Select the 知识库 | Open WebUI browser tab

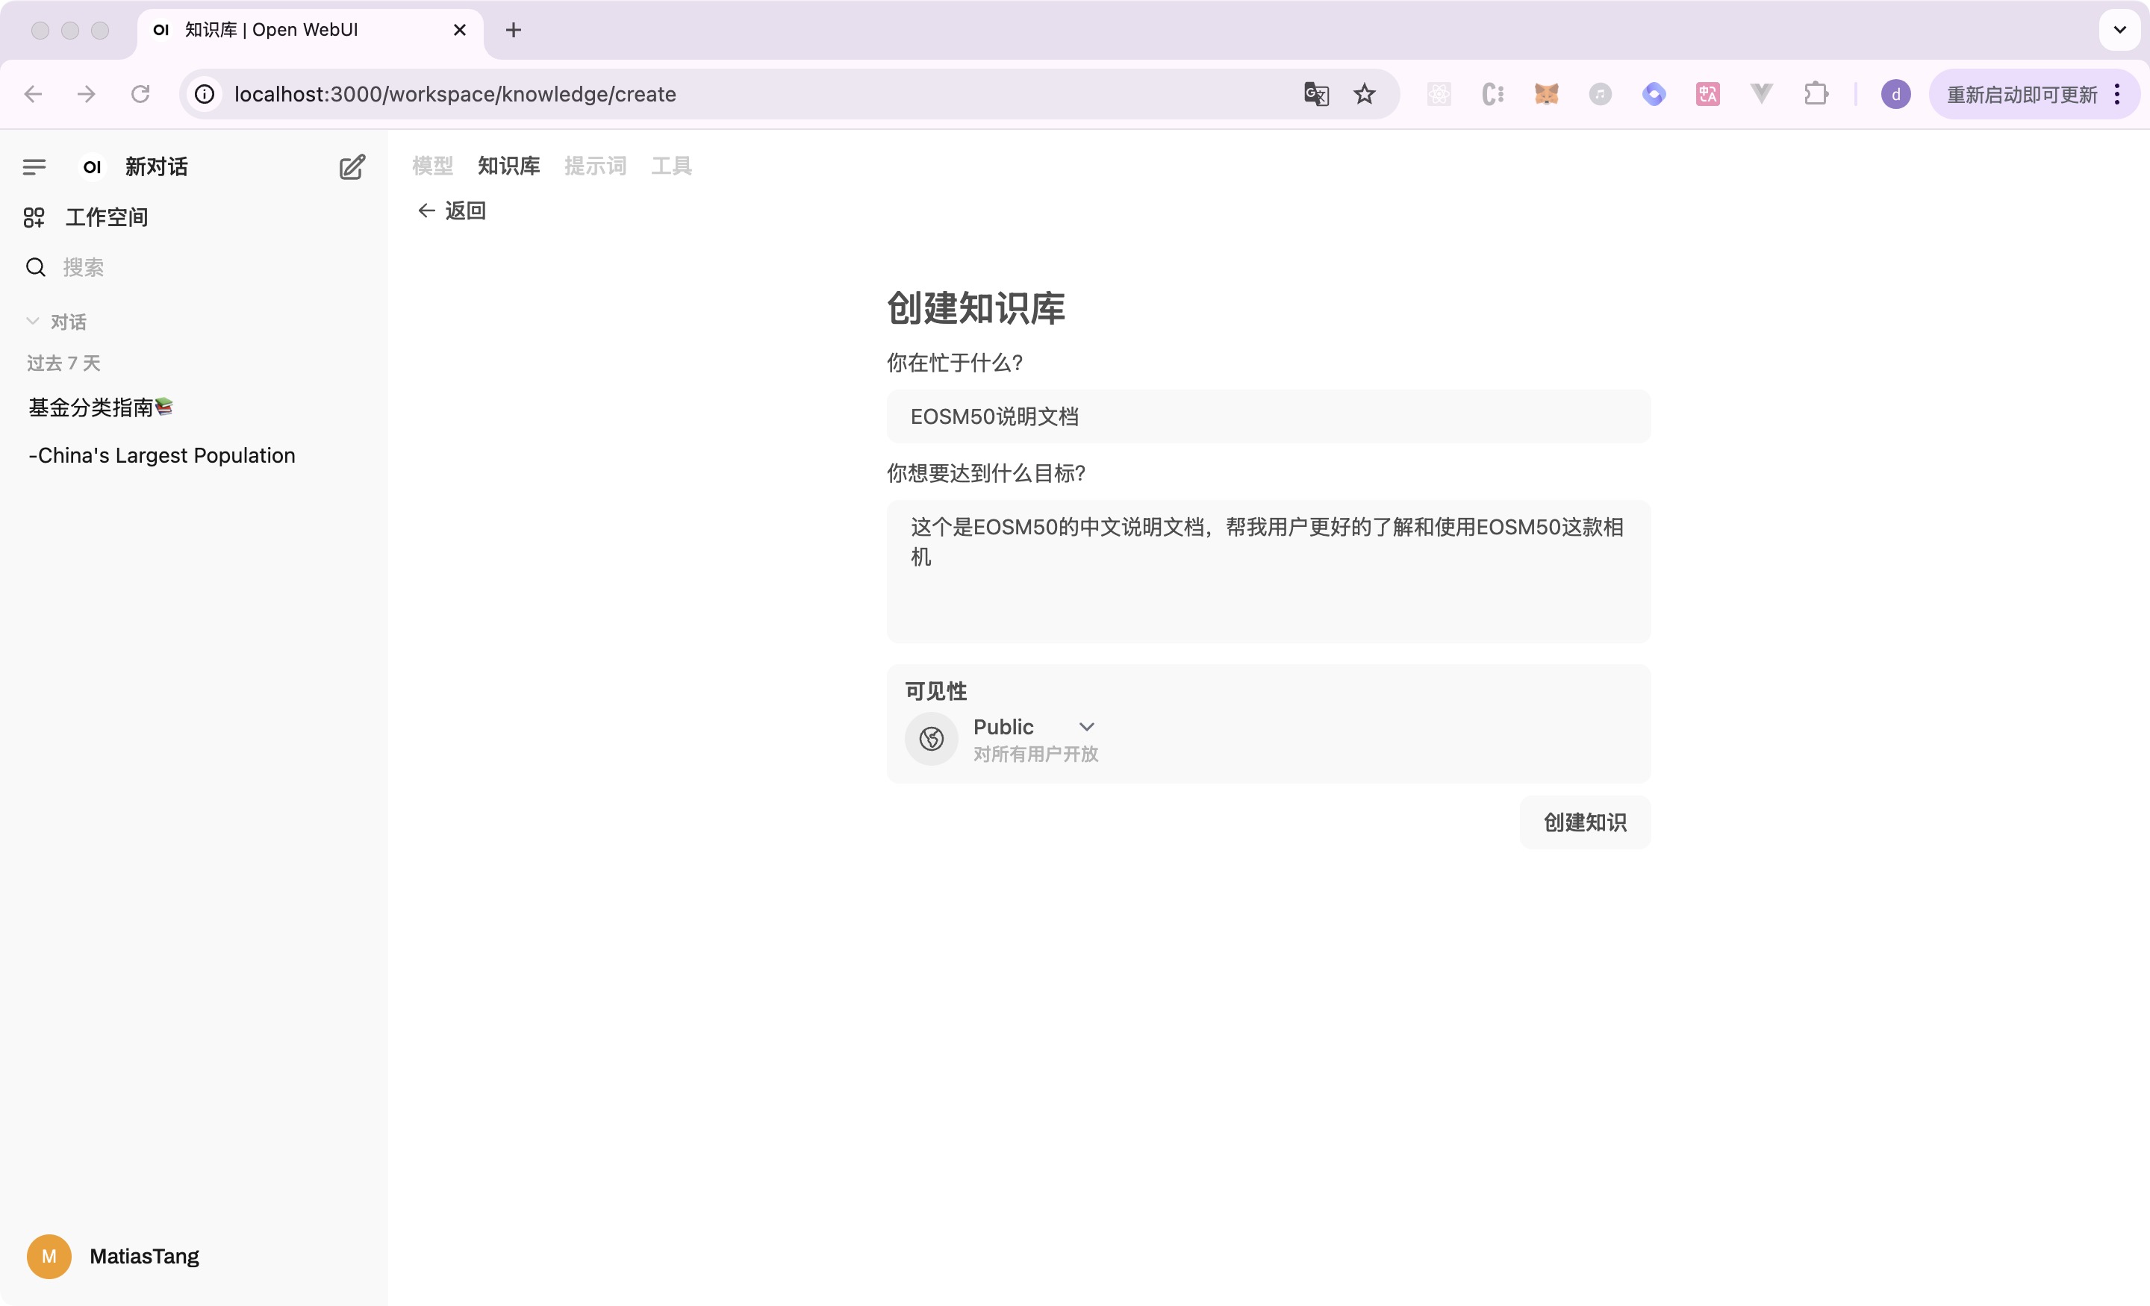(310, 30)
